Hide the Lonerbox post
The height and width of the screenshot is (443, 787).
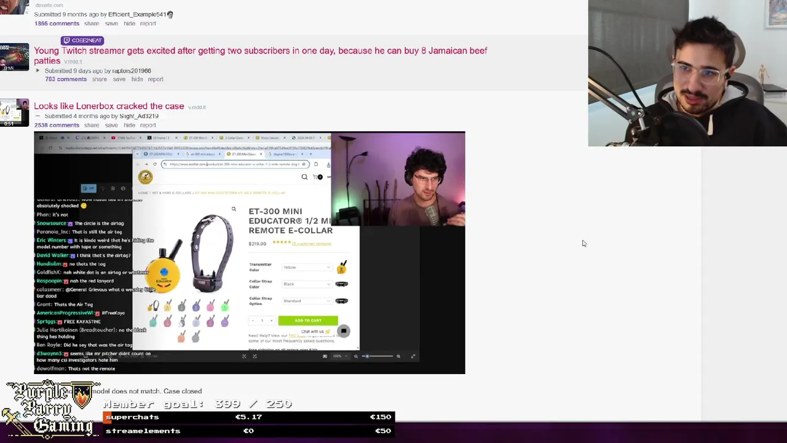click(x=129, y=125)
